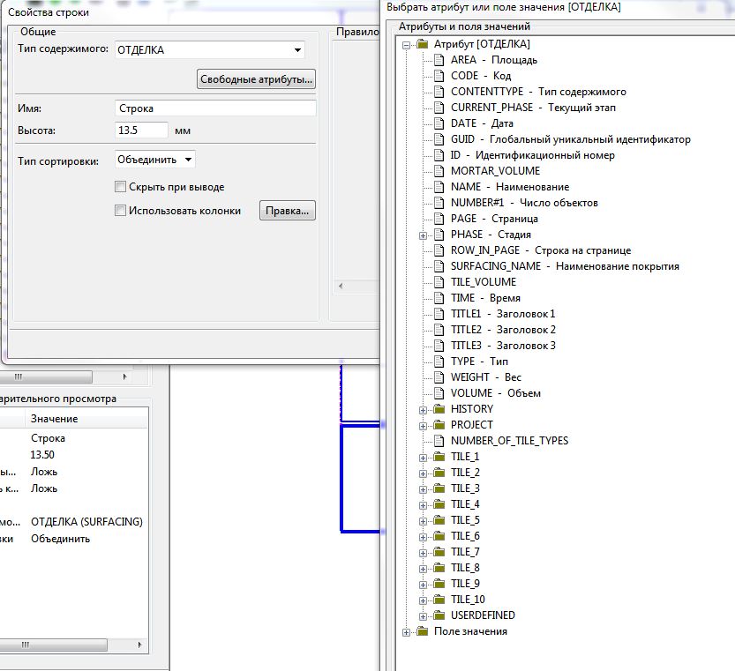Select the PROJECT folder icon

(439, 425)
